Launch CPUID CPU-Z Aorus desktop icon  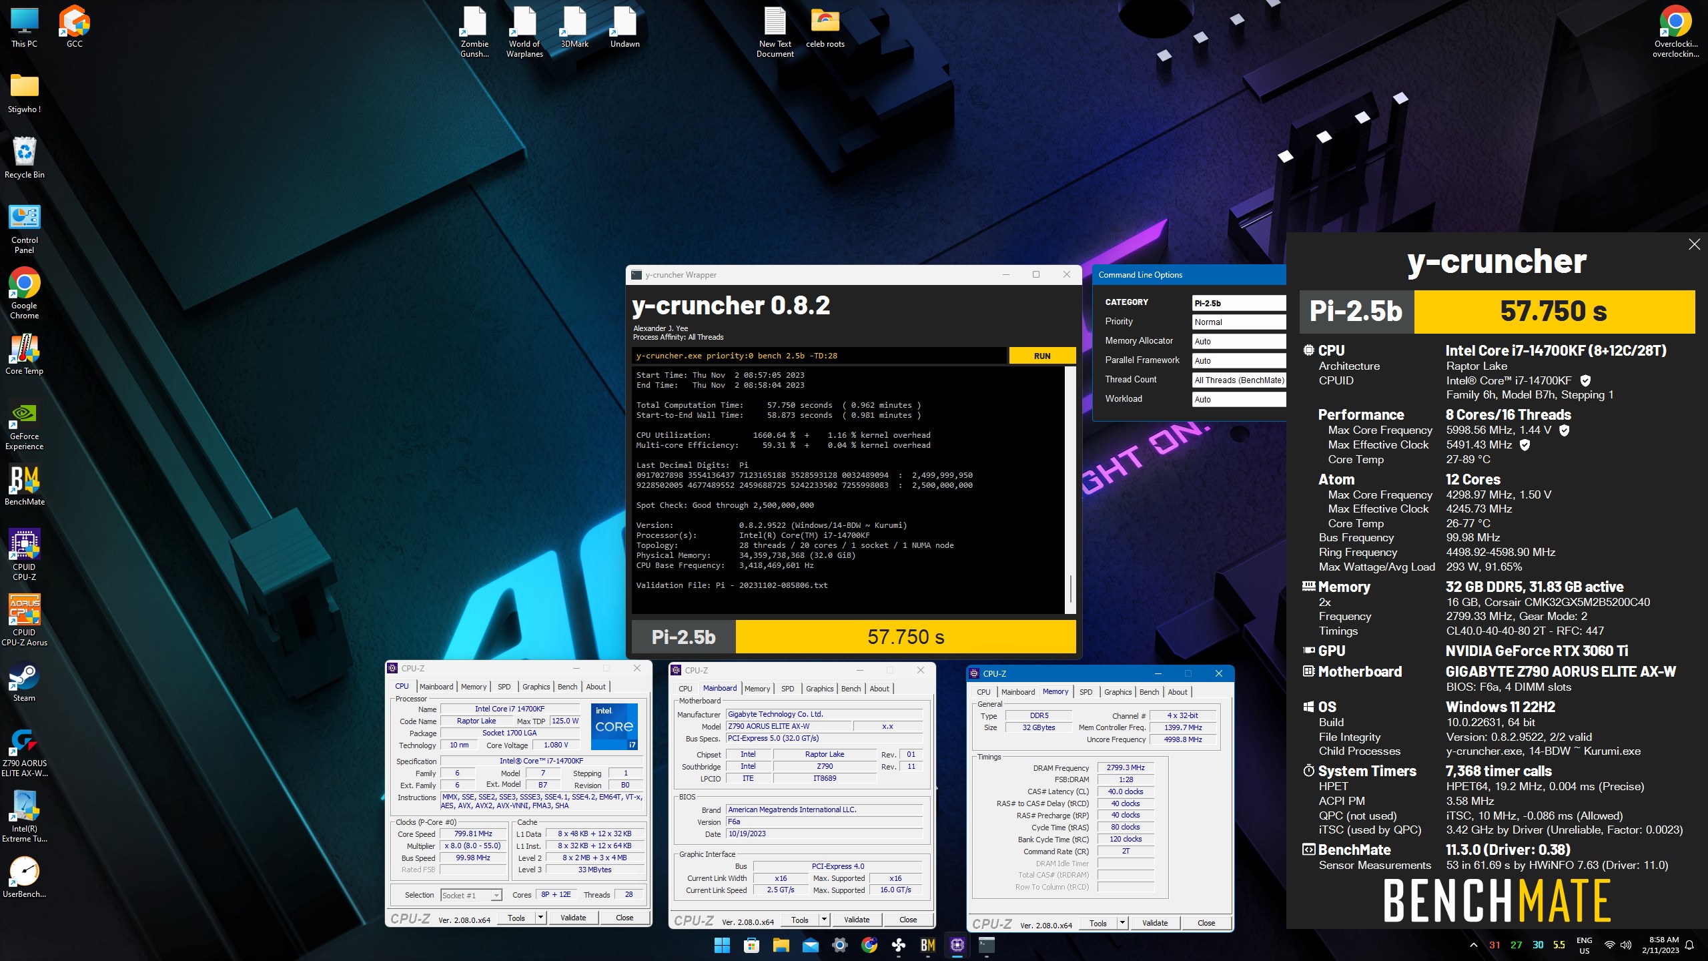[24, 621]
